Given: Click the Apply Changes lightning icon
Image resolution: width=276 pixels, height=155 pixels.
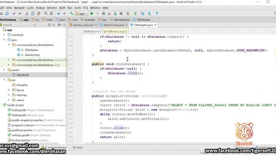Looking at the screenshot, I should (x=98, y=13).
